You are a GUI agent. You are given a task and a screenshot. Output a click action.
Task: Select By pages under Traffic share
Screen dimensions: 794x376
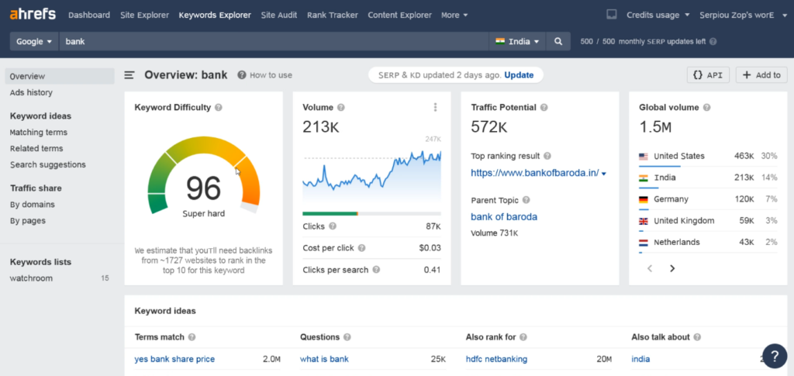tap(28, 221)
